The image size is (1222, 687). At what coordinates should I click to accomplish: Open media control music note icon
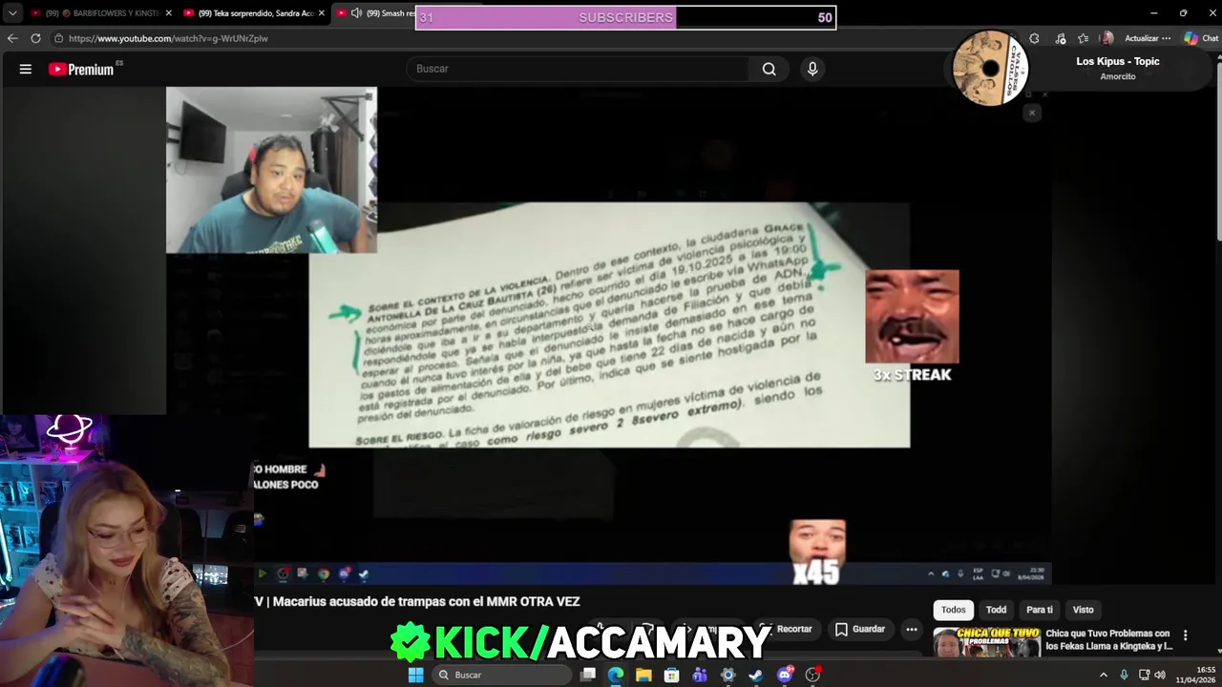click(x=1060, y=38)
